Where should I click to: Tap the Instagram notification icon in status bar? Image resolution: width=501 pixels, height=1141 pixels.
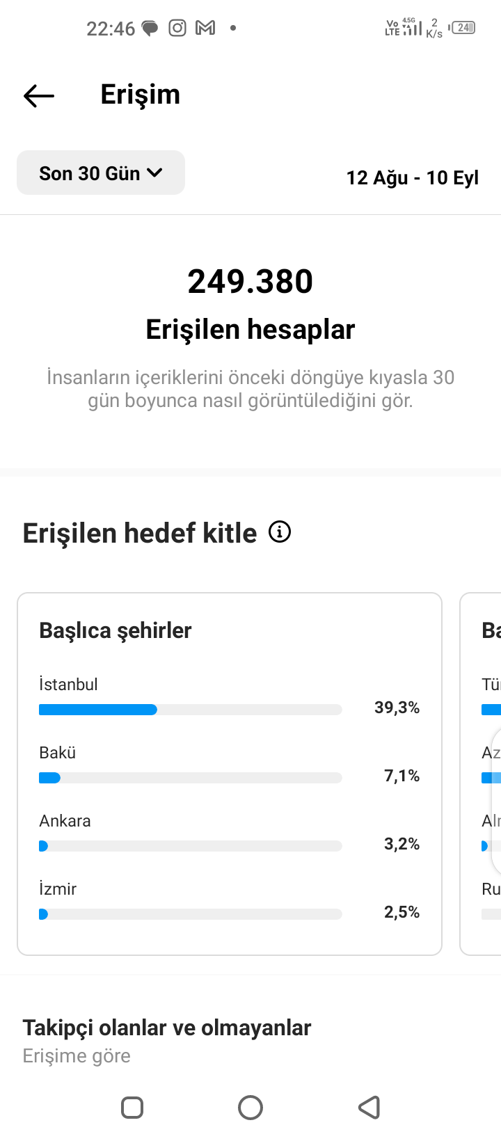[x=178, y=28]
